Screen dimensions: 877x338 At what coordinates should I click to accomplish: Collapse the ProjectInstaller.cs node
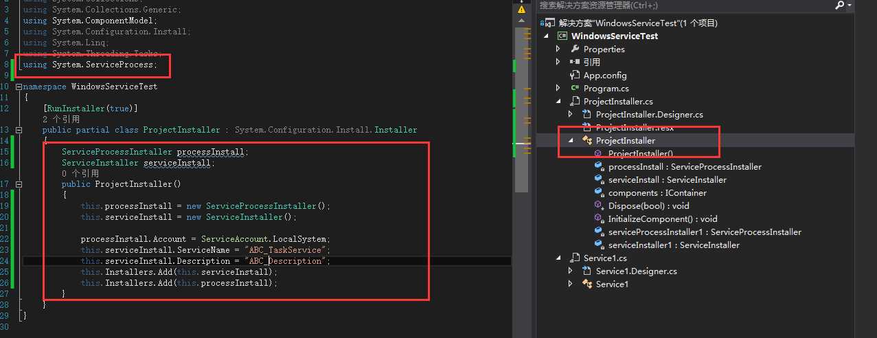560,101
